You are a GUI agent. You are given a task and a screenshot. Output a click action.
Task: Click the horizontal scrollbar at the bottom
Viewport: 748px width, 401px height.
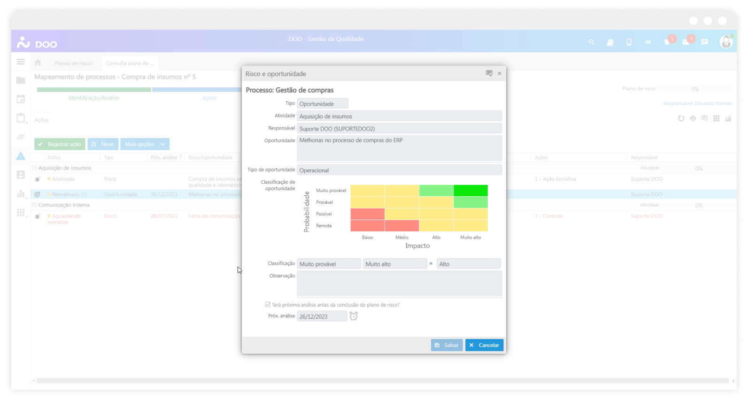(383, 381)
